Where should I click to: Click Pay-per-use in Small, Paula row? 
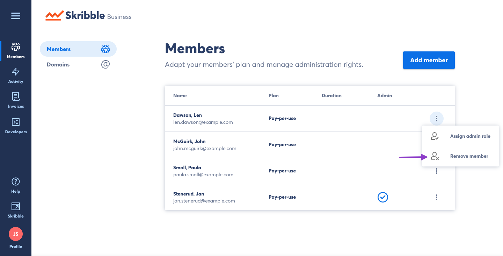click(x=282, y=171)
